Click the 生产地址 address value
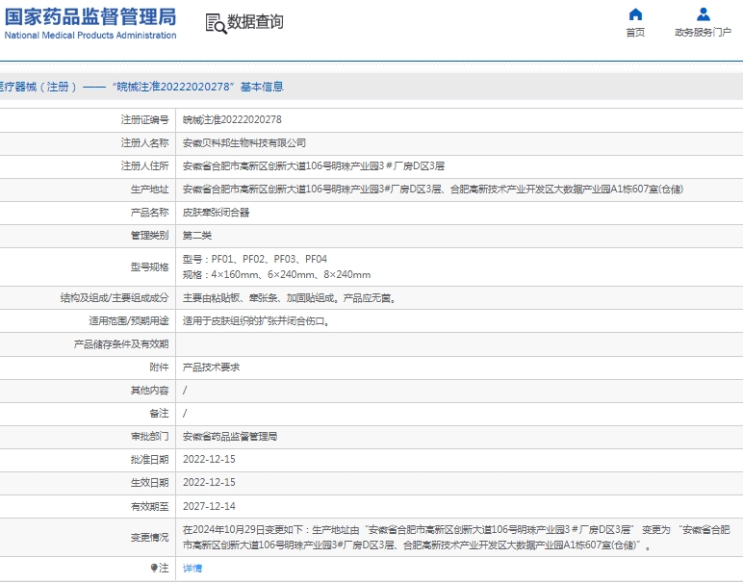 tap(433, 190)
